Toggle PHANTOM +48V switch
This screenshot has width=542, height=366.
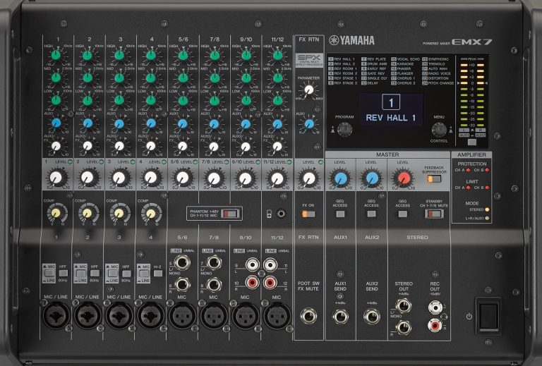[230, 214]
